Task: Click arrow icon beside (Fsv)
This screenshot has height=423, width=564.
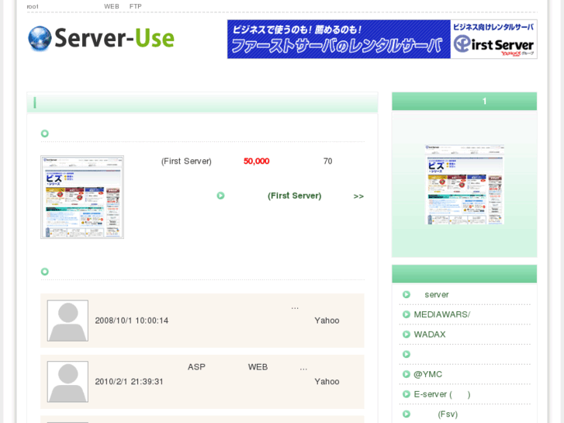Action: coord(407,414)
